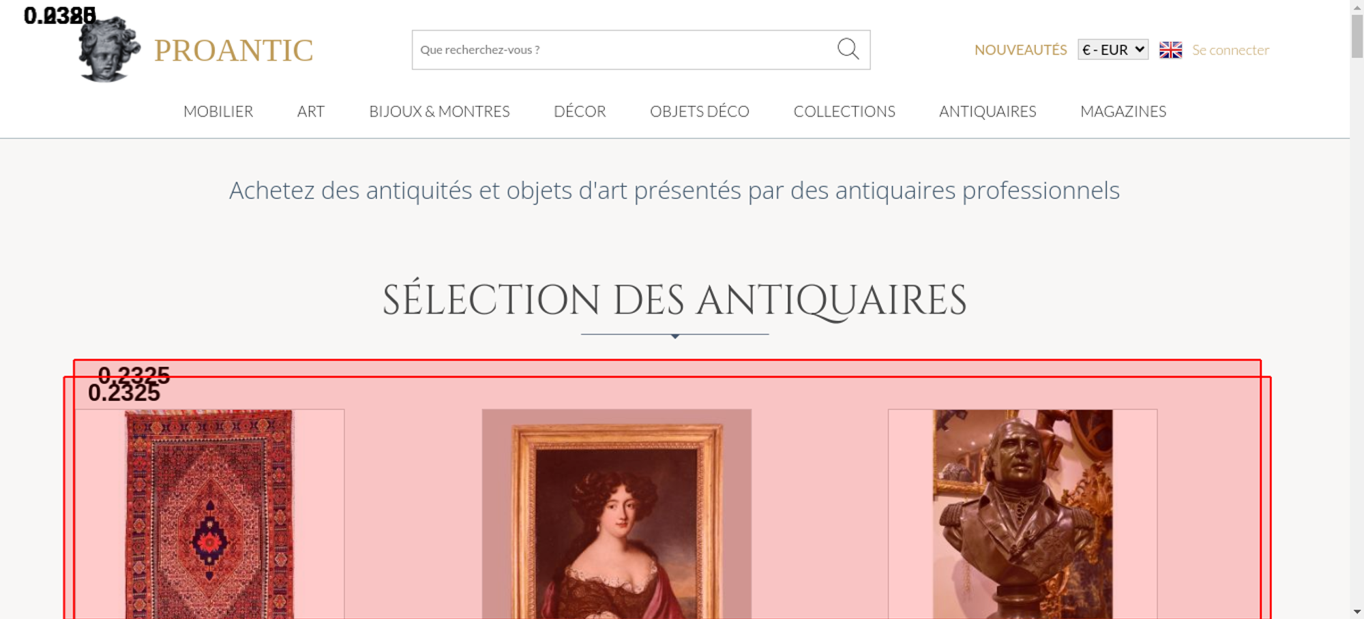
Task: Open the OBJETS DÉCO menu
Action: pyautogui.click(x=700, y=111)
